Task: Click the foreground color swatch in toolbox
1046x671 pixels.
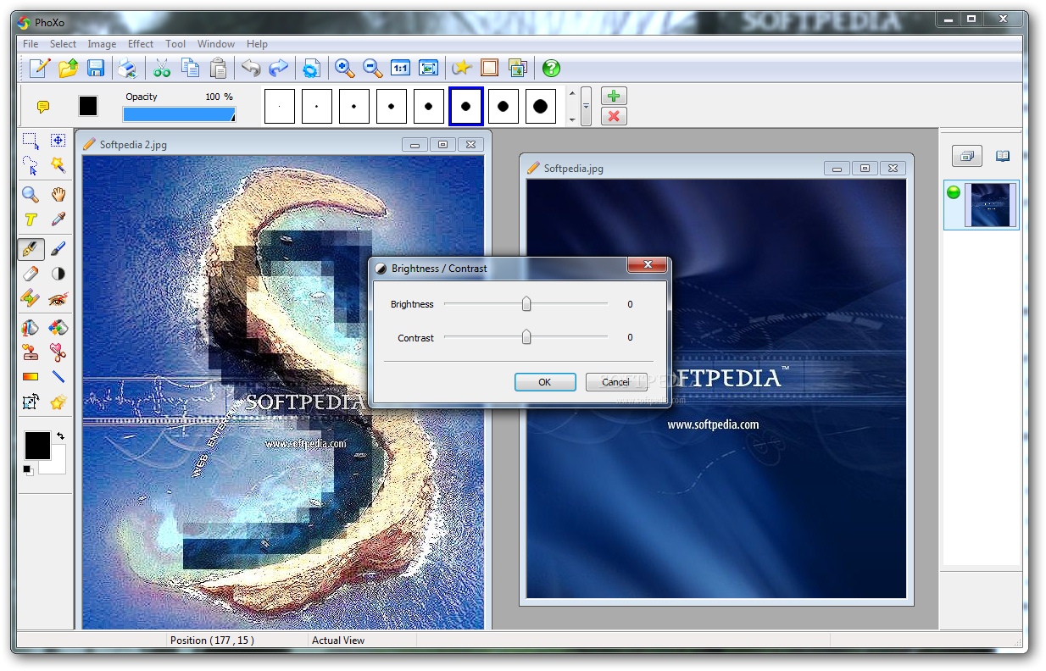Action: (x=37, y=445)
